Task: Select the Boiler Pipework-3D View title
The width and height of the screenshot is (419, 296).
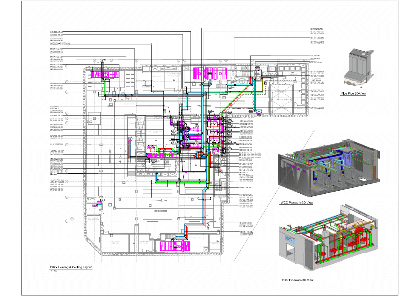Action: [297, 280]
